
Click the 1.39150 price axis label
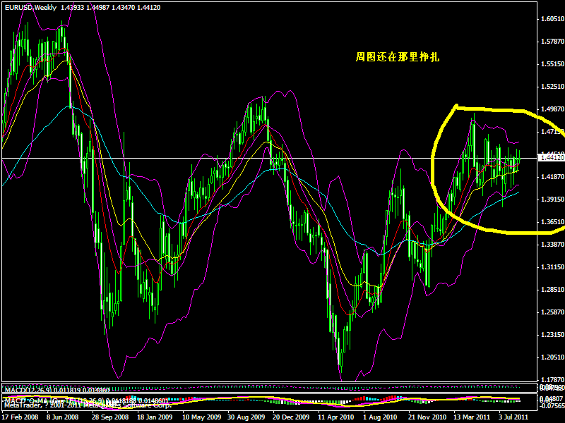(x=552, y=200)
